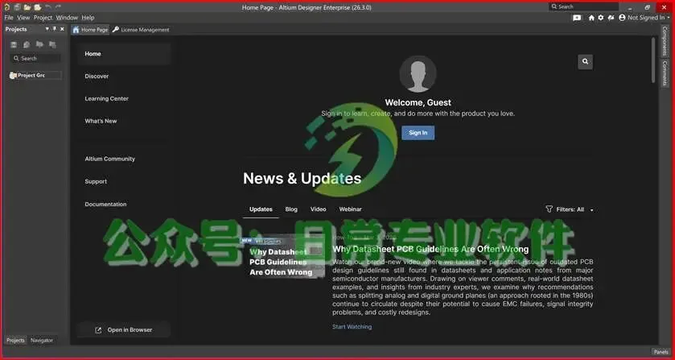Click the Redo arrow in quick access bar
The image size is (675, 360).
coord(58,7)
